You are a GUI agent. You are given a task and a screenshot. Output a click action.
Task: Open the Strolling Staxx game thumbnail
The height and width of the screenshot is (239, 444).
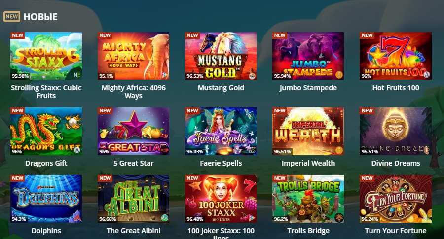click(x=46, y=56)
